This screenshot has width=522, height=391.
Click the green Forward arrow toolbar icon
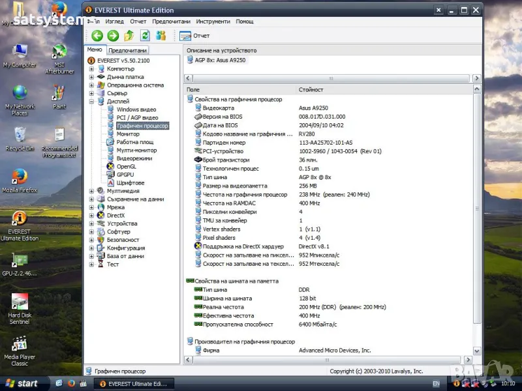(x=113, y=35)
